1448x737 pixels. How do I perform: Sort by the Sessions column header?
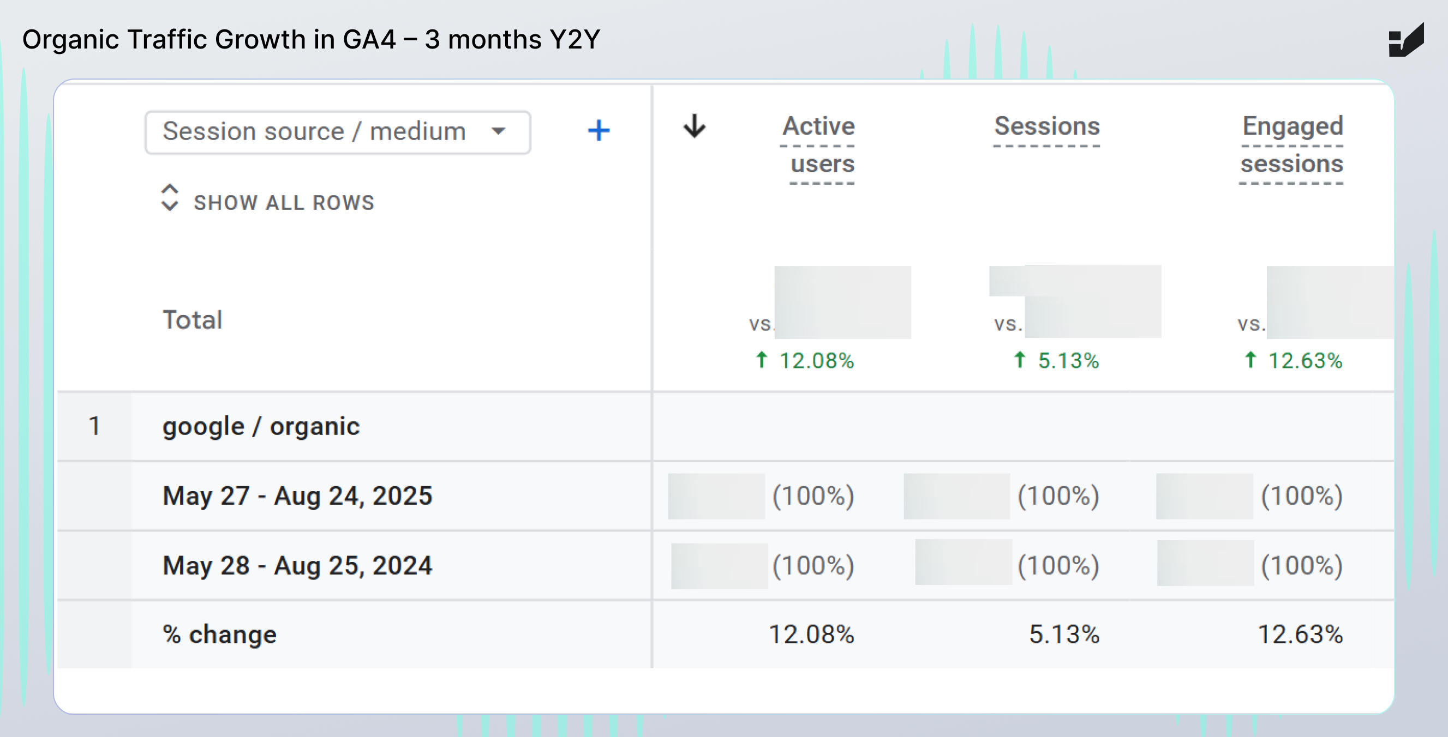pos(1046,127)
